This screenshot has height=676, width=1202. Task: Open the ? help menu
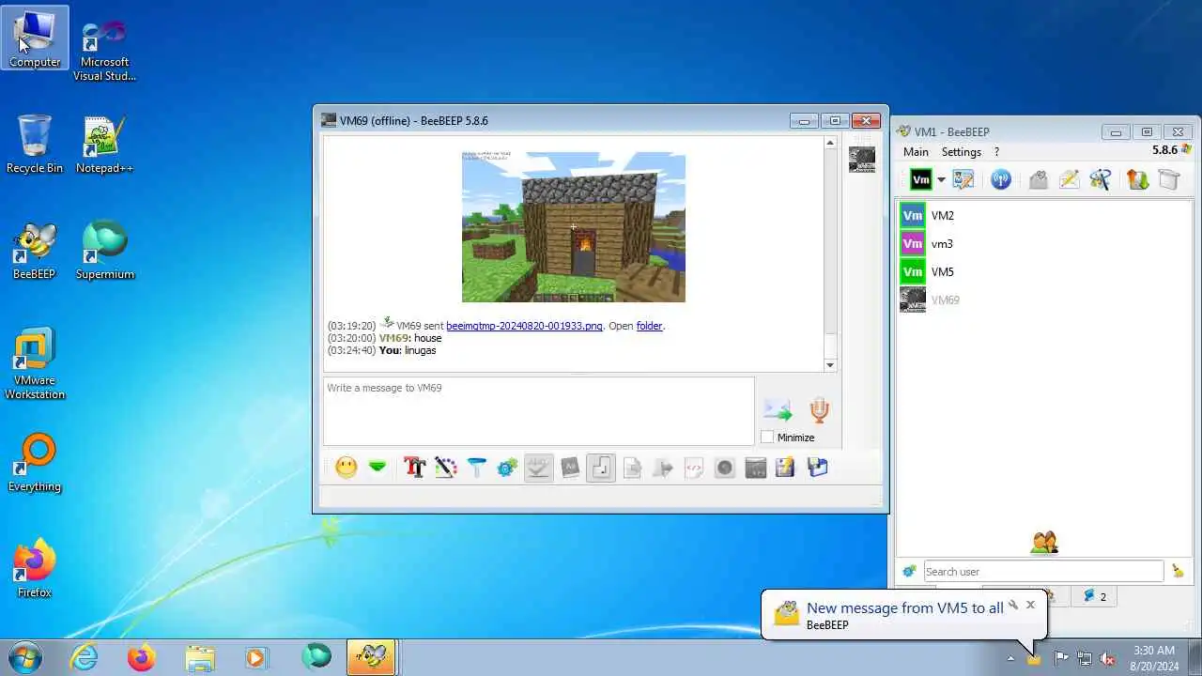996,152
